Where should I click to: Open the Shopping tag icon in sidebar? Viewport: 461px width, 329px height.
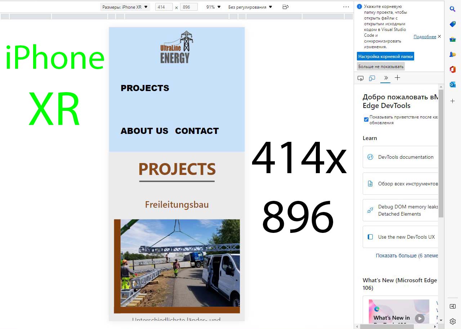pyautogui.click(x=452, y=24)
